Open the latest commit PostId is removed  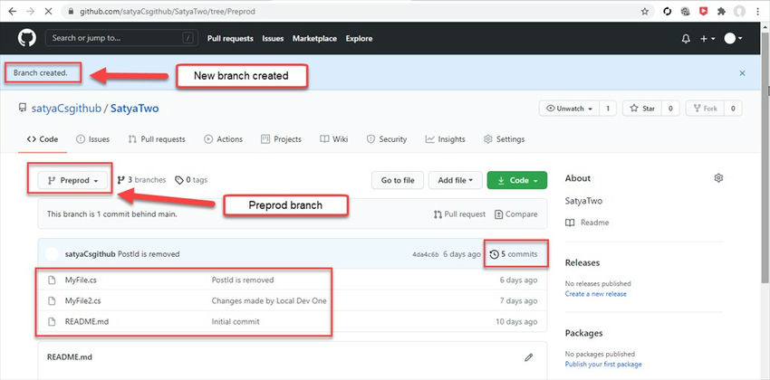pyautogui.click(x=149, y=254)
